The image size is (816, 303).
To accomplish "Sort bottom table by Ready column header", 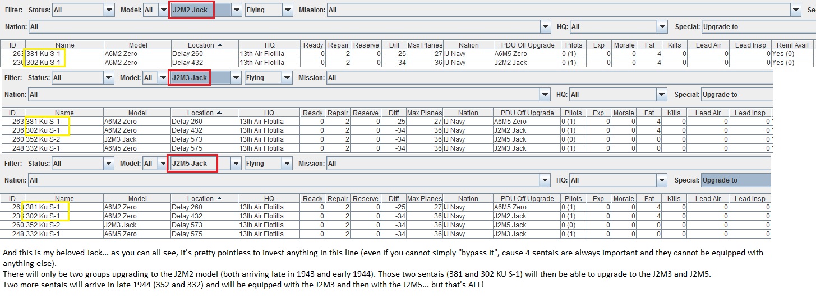I will click(x=313, y=198).
